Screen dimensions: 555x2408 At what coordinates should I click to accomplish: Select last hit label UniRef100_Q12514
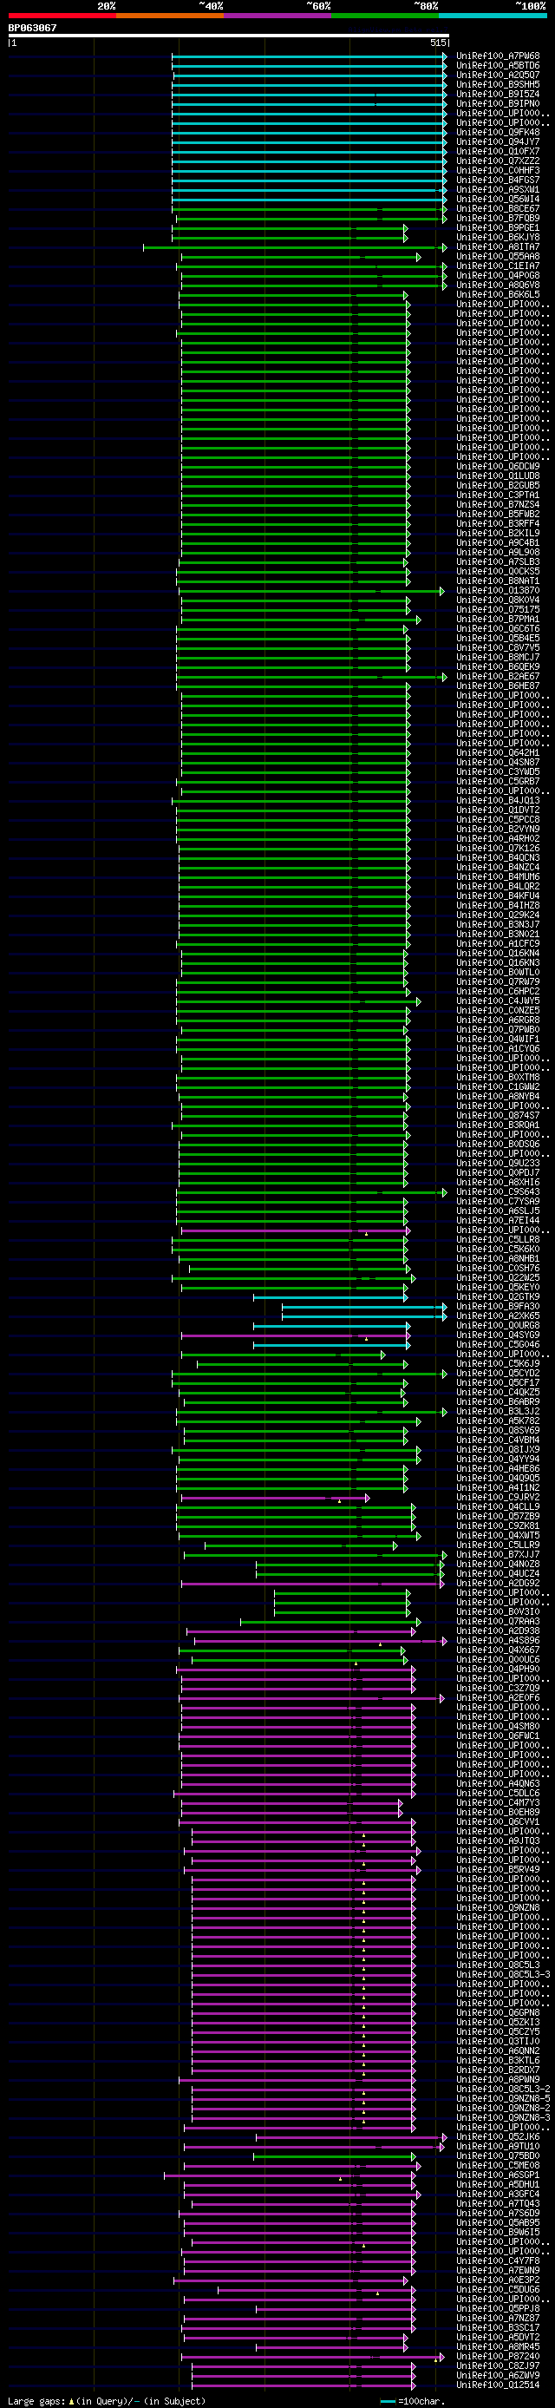[x=498, y=2385]
